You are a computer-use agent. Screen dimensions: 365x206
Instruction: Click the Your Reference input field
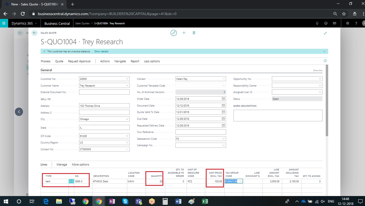click(x=201, y=132)
